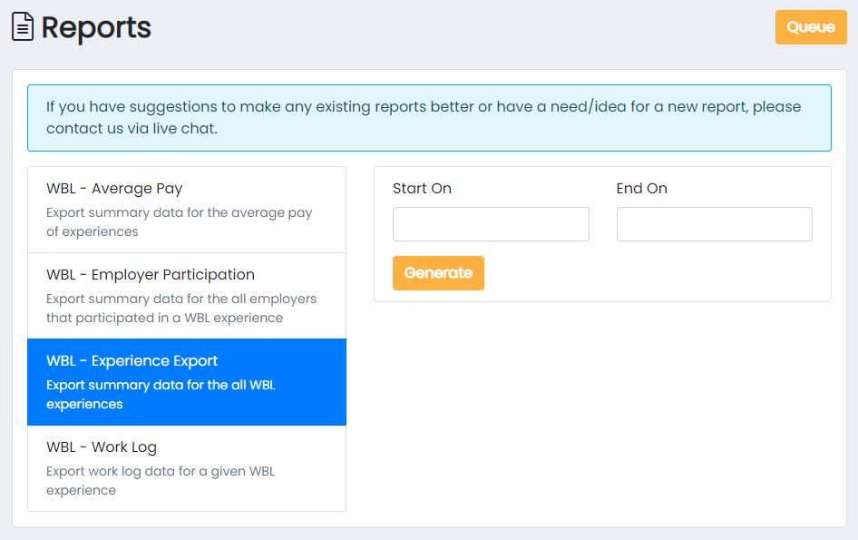Click the End On date field
This screenshot has height=540, width=858.
point(714,224)
